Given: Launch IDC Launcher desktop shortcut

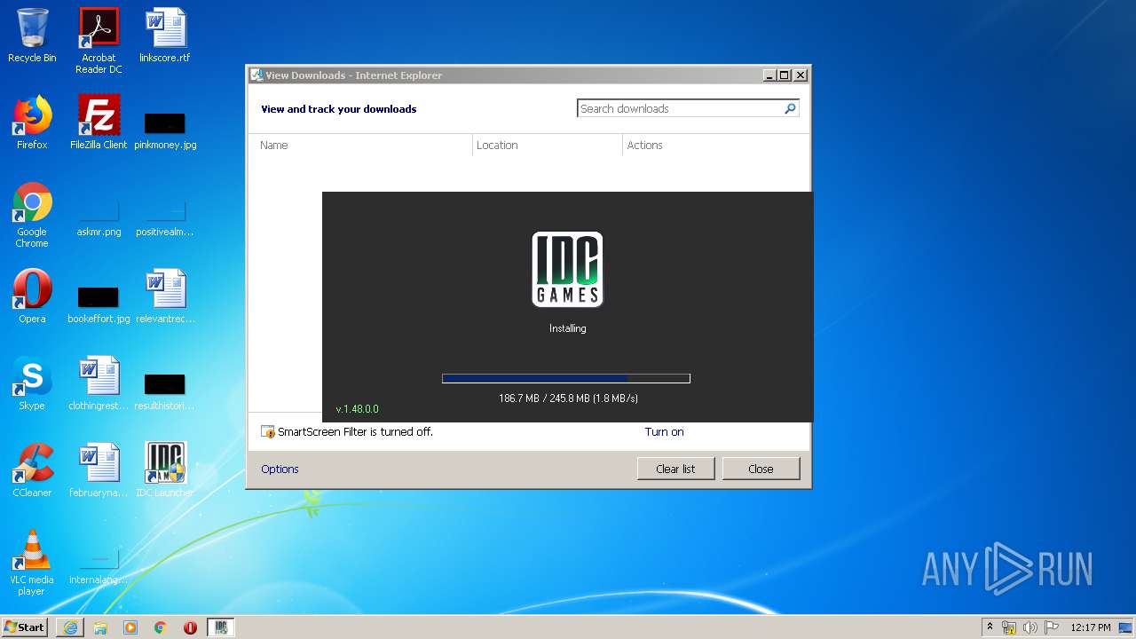Looking at the screenshot, I should [x=165, y=470].
